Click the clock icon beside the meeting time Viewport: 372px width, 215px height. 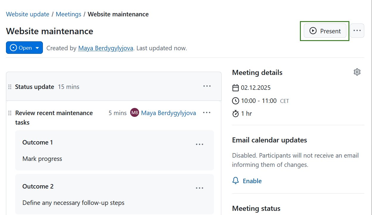coord(236,101)
